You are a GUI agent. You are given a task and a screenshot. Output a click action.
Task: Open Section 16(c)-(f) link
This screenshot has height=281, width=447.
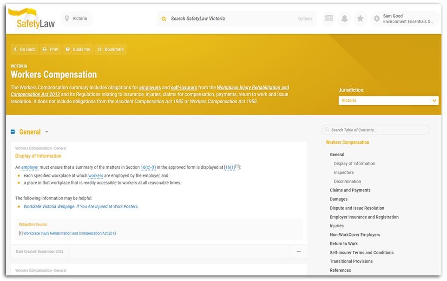pyautogui.click(x=148, y=167)
